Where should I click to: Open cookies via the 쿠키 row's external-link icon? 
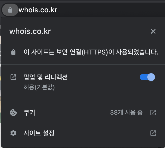tap(153, 113)
